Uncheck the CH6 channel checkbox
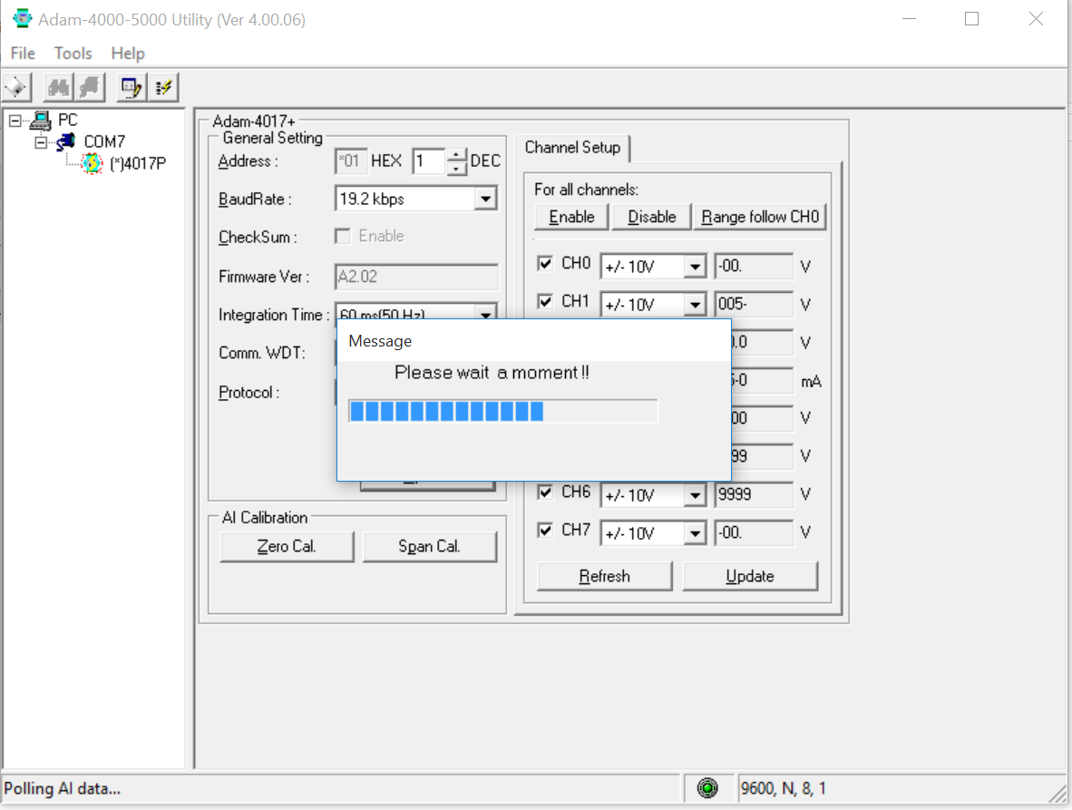This screenshot has width=1072, height=810. [x=545, y=493]
